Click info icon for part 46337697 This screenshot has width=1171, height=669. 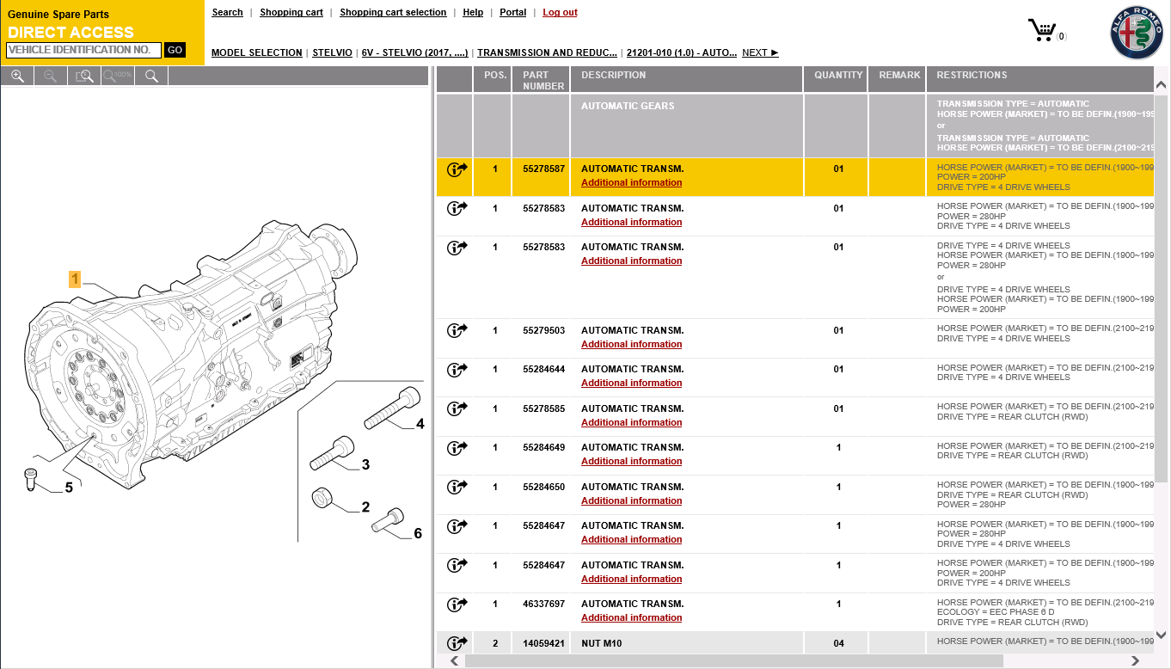[457, 605]
